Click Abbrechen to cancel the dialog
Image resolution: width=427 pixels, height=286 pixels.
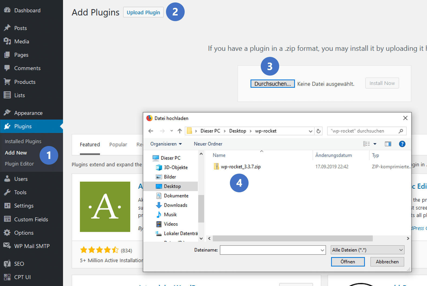pyautogui.click(x=387, y=262)
